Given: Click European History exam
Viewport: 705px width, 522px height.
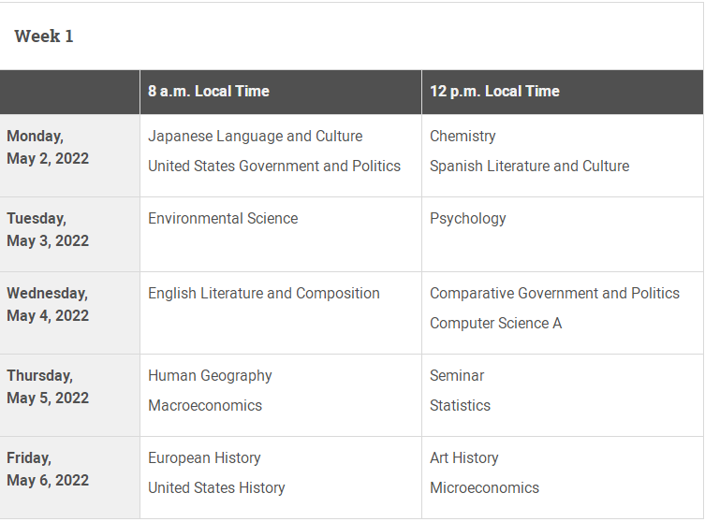Looking at the screenshot, I should (x=204, y=457).
